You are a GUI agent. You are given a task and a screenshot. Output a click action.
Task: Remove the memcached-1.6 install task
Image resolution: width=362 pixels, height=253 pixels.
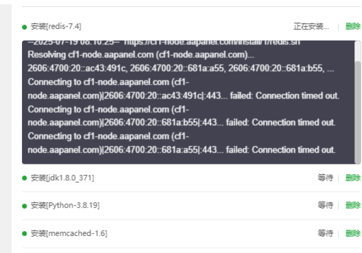click(x=353, y=233)
